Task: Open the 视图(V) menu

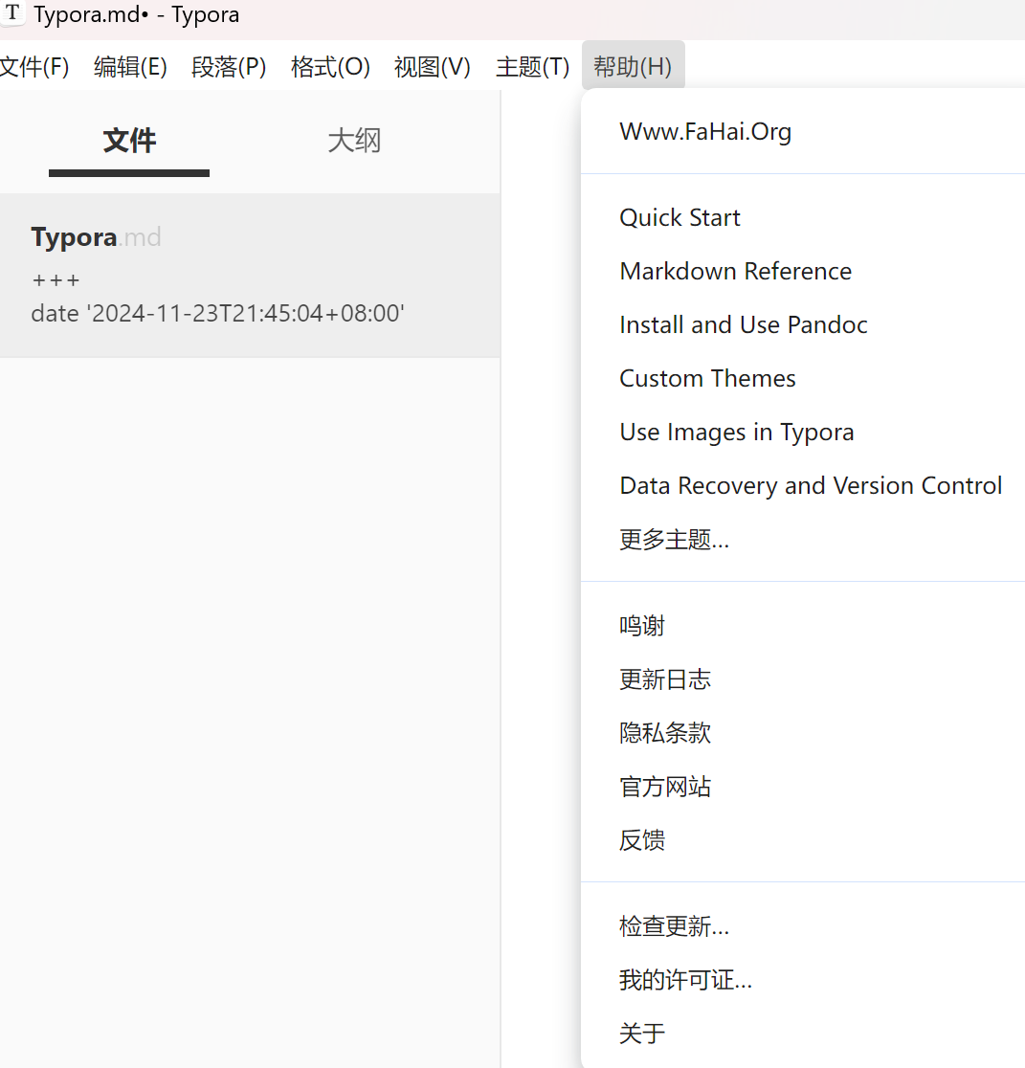Action: (433, 67)
